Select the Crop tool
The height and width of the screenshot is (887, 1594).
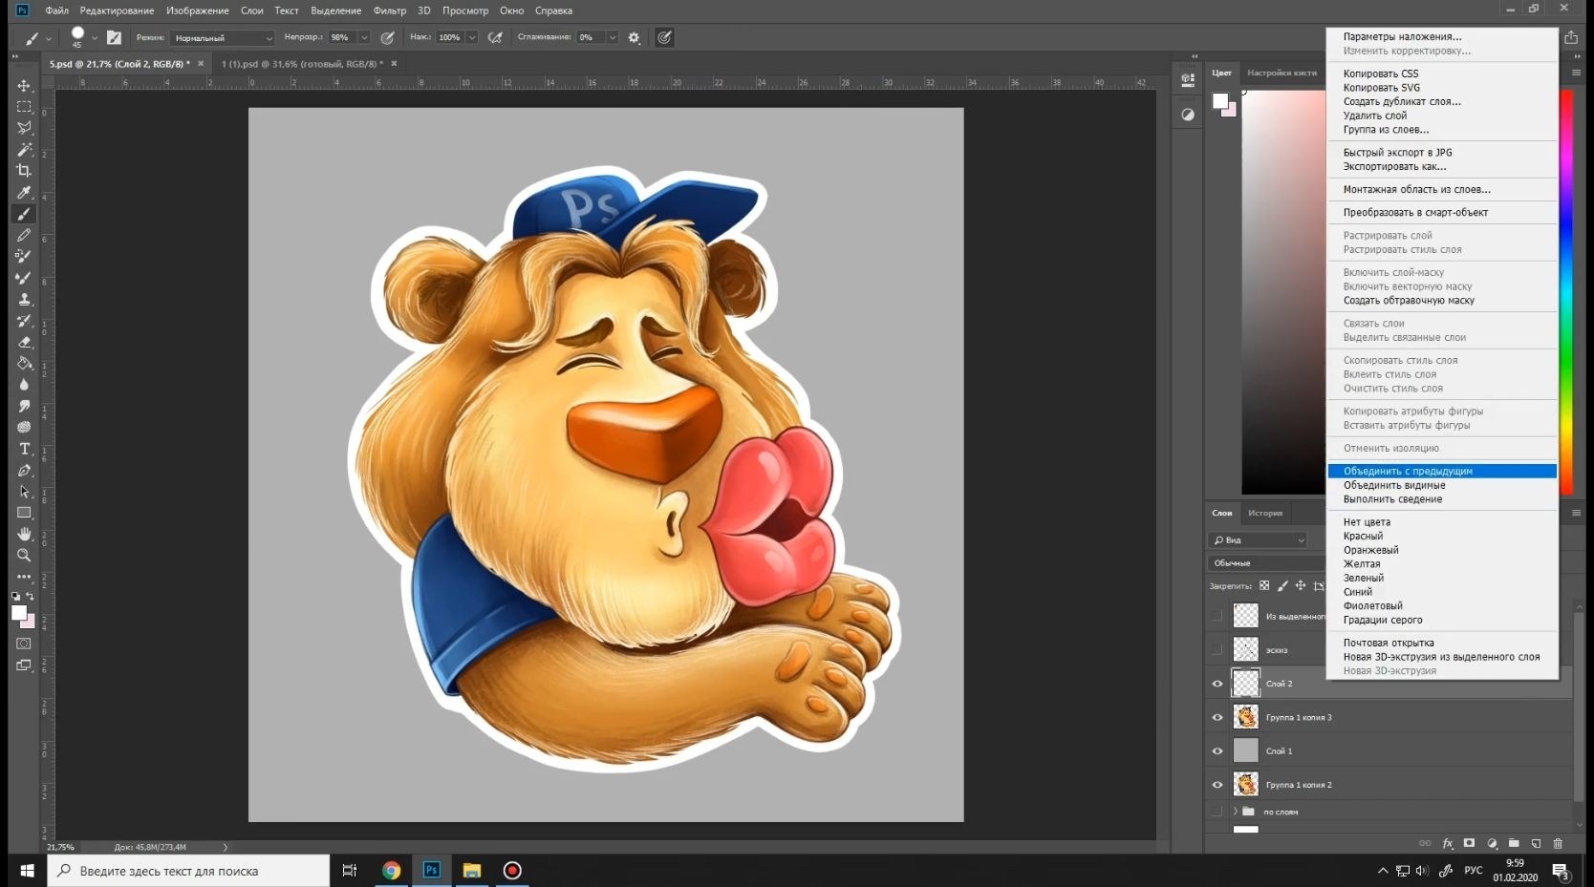tap(24, 171)
